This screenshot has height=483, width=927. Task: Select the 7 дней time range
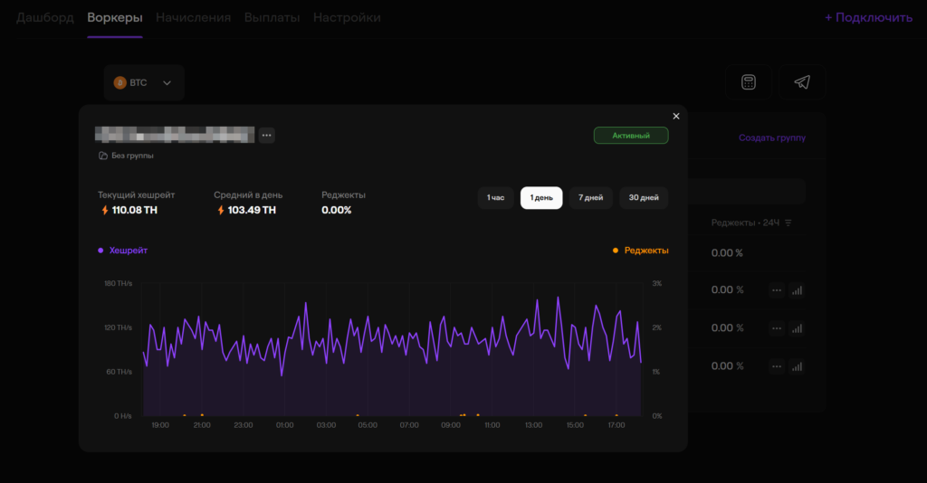pyautogui.click(x=590, y=198)
